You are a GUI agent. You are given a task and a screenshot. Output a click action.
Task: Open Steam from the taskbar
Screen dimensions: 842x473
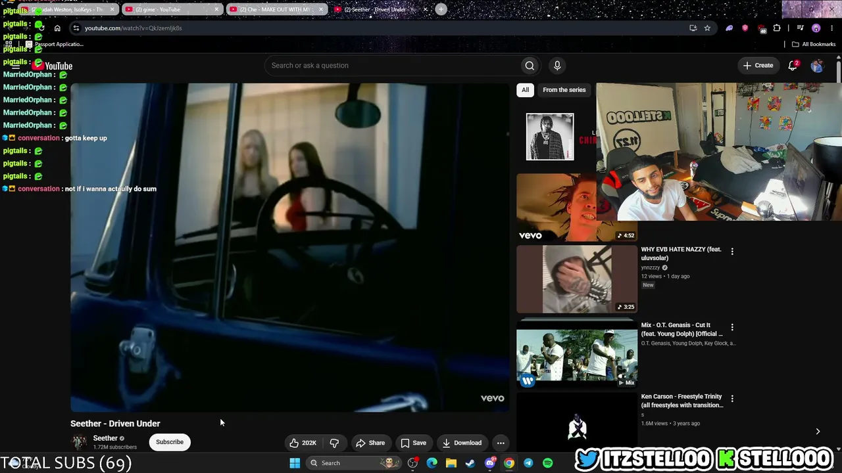tap(470, 463)
